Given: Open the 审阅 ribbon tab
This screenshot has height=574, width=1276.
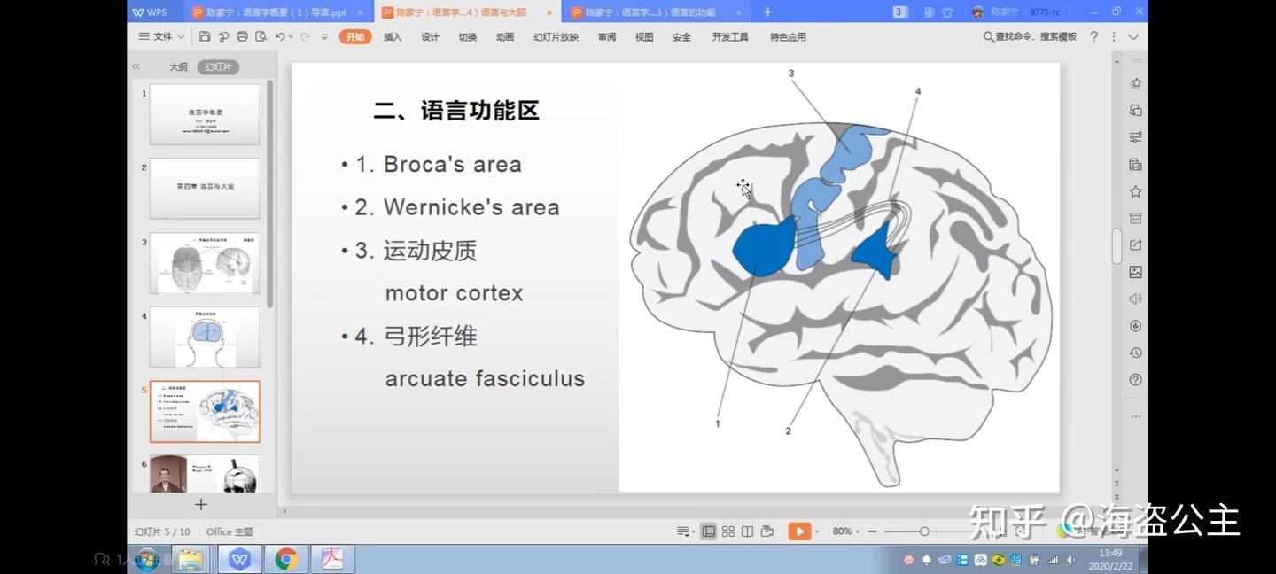Looking at the screenshot, I should tap(607, 36).
